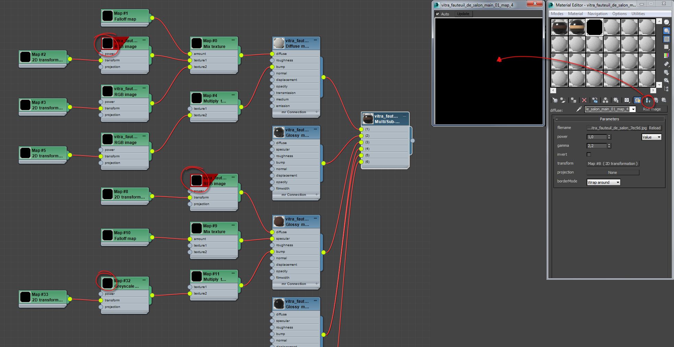The width and height of the screenshot is (674, 347).
Task: Click the Get Material icon
Action: pos(555,100)
